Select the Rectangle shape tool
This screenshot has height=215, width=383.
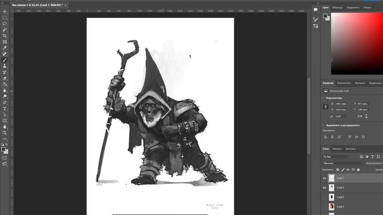(x=5, y=121)
